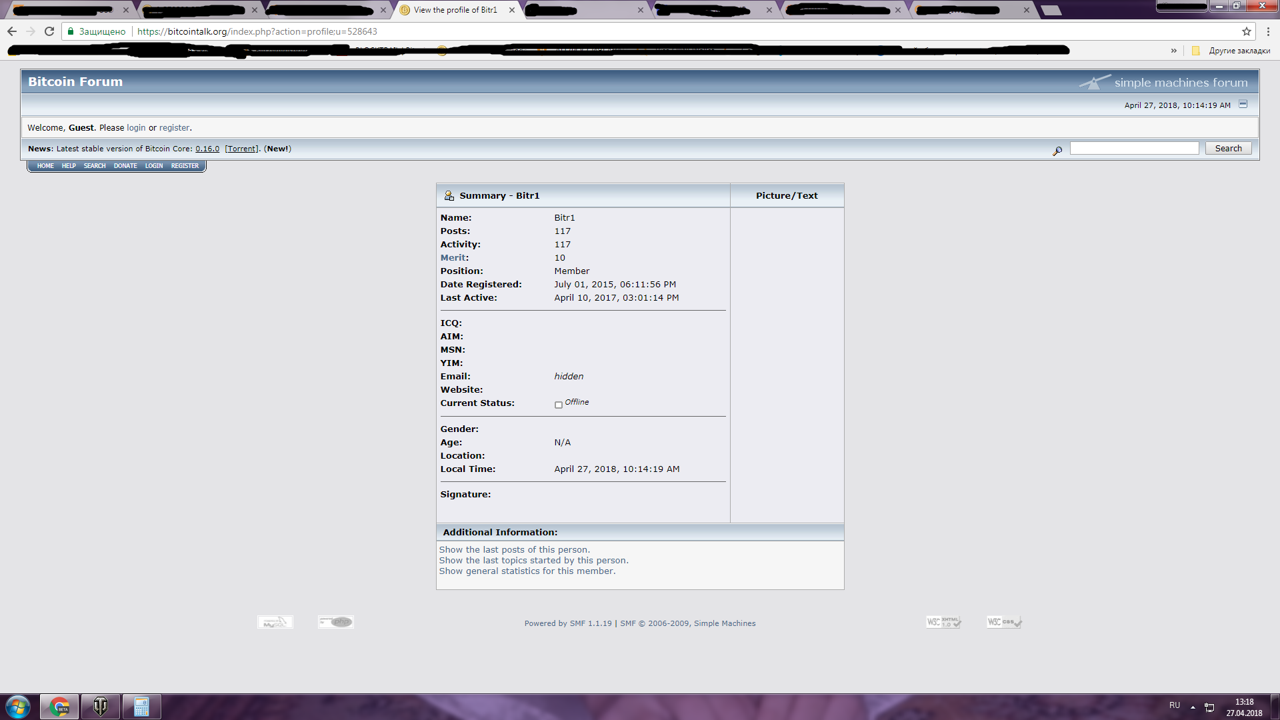The image size is (1280, 720).
Task: Show hidden system tray icons arrow
Action: click(x=1193, y=707)
